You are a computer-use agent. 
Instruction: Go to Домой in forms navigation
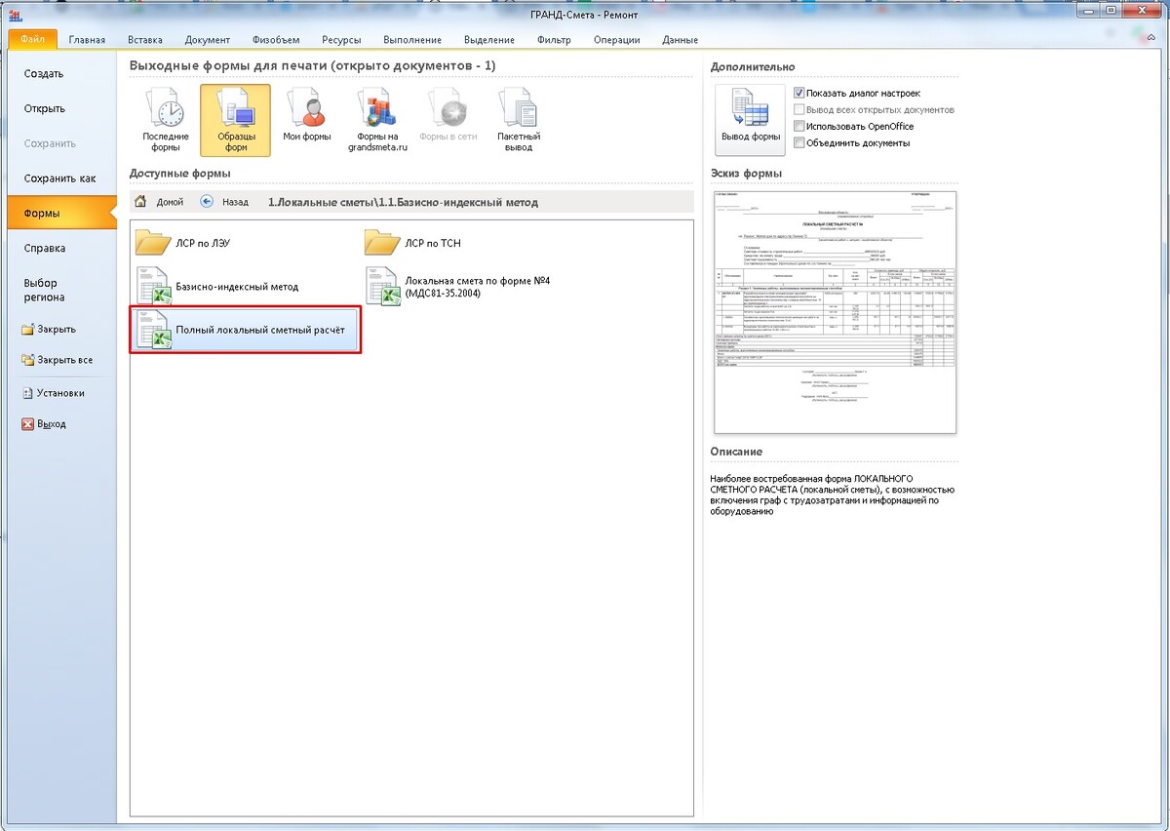pos(159,203)
